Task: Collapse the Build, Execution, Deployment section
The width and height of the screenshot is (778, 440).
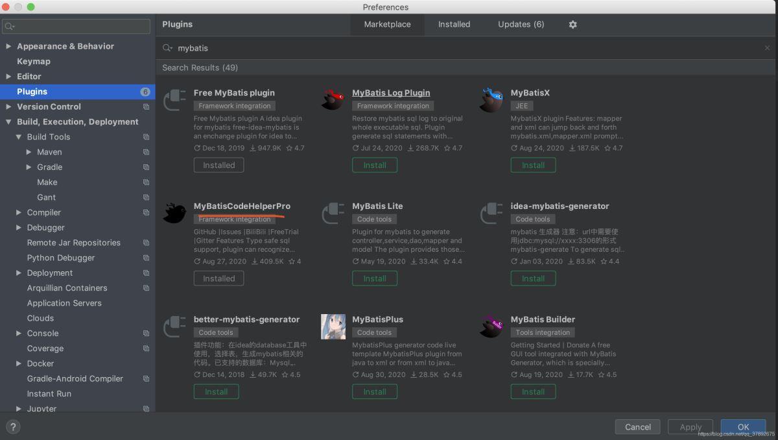Action: click(8, 122)
